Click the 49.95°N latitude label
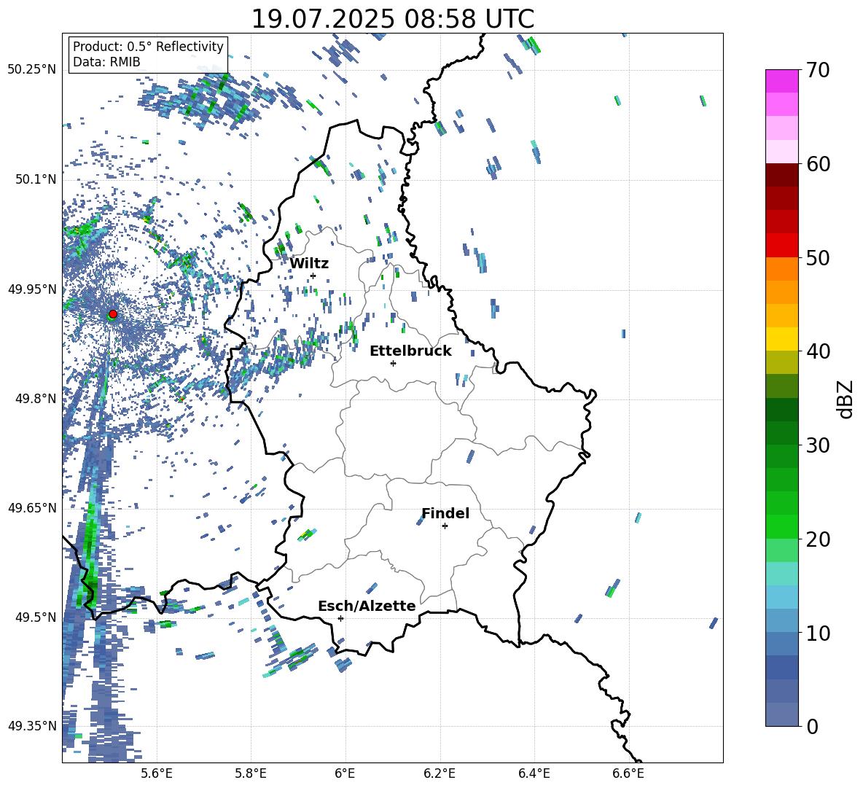Screen dimensions: 863x788 [x=32, y=289]
